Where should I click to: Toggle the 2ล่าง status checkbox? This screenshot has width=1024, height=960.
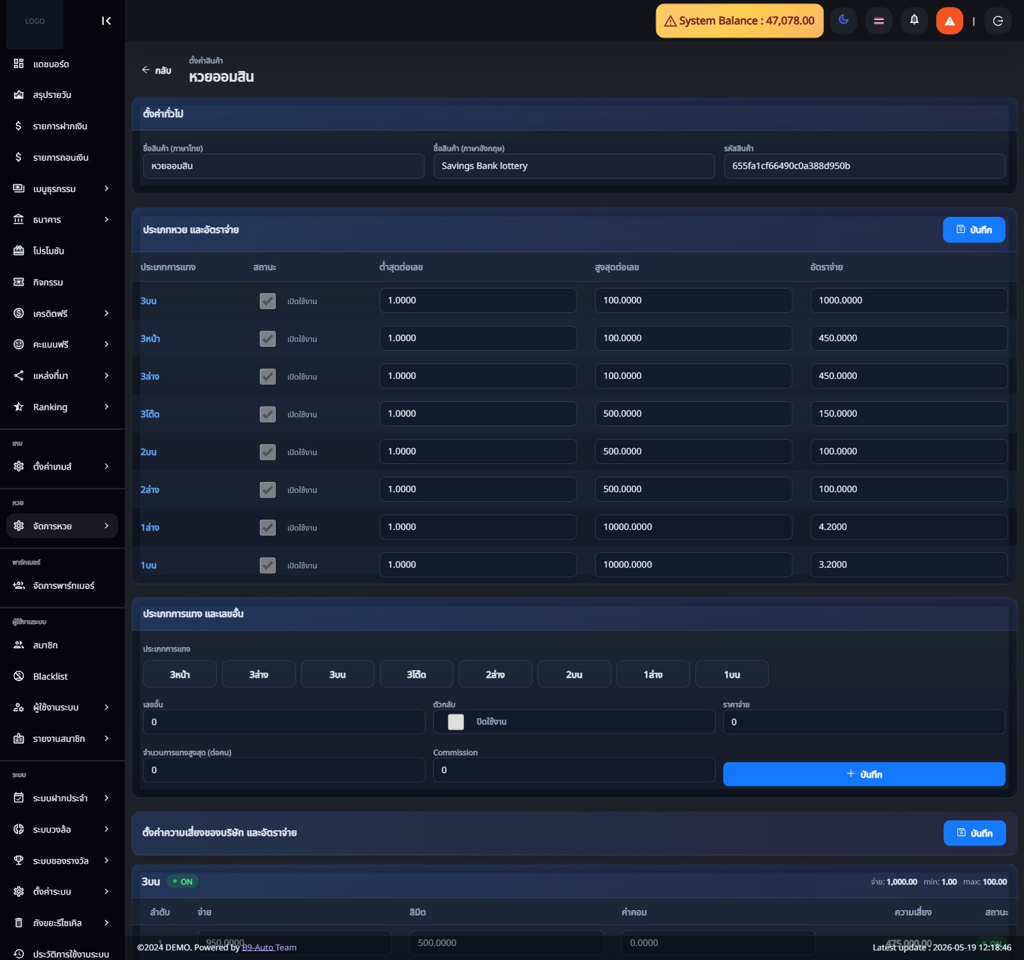click(x=268, y=490)
